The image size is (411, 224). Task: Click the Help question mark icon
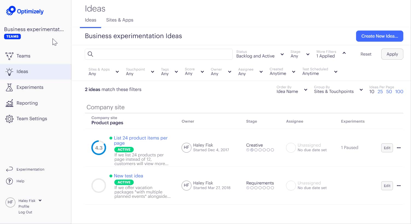coord(9,181)
